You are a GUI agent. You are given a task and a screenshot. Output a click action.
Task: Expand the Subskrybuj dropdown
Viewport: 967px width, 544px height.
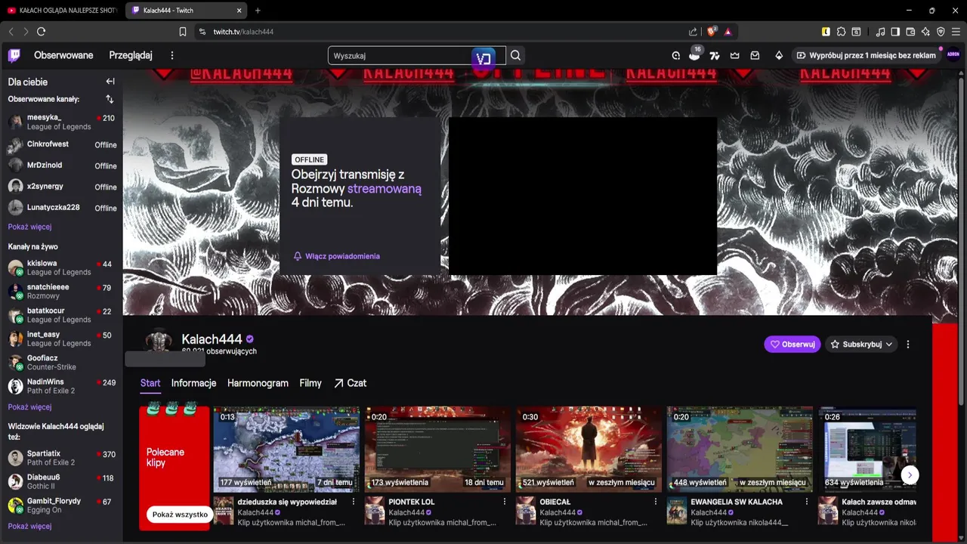(861, 345)
